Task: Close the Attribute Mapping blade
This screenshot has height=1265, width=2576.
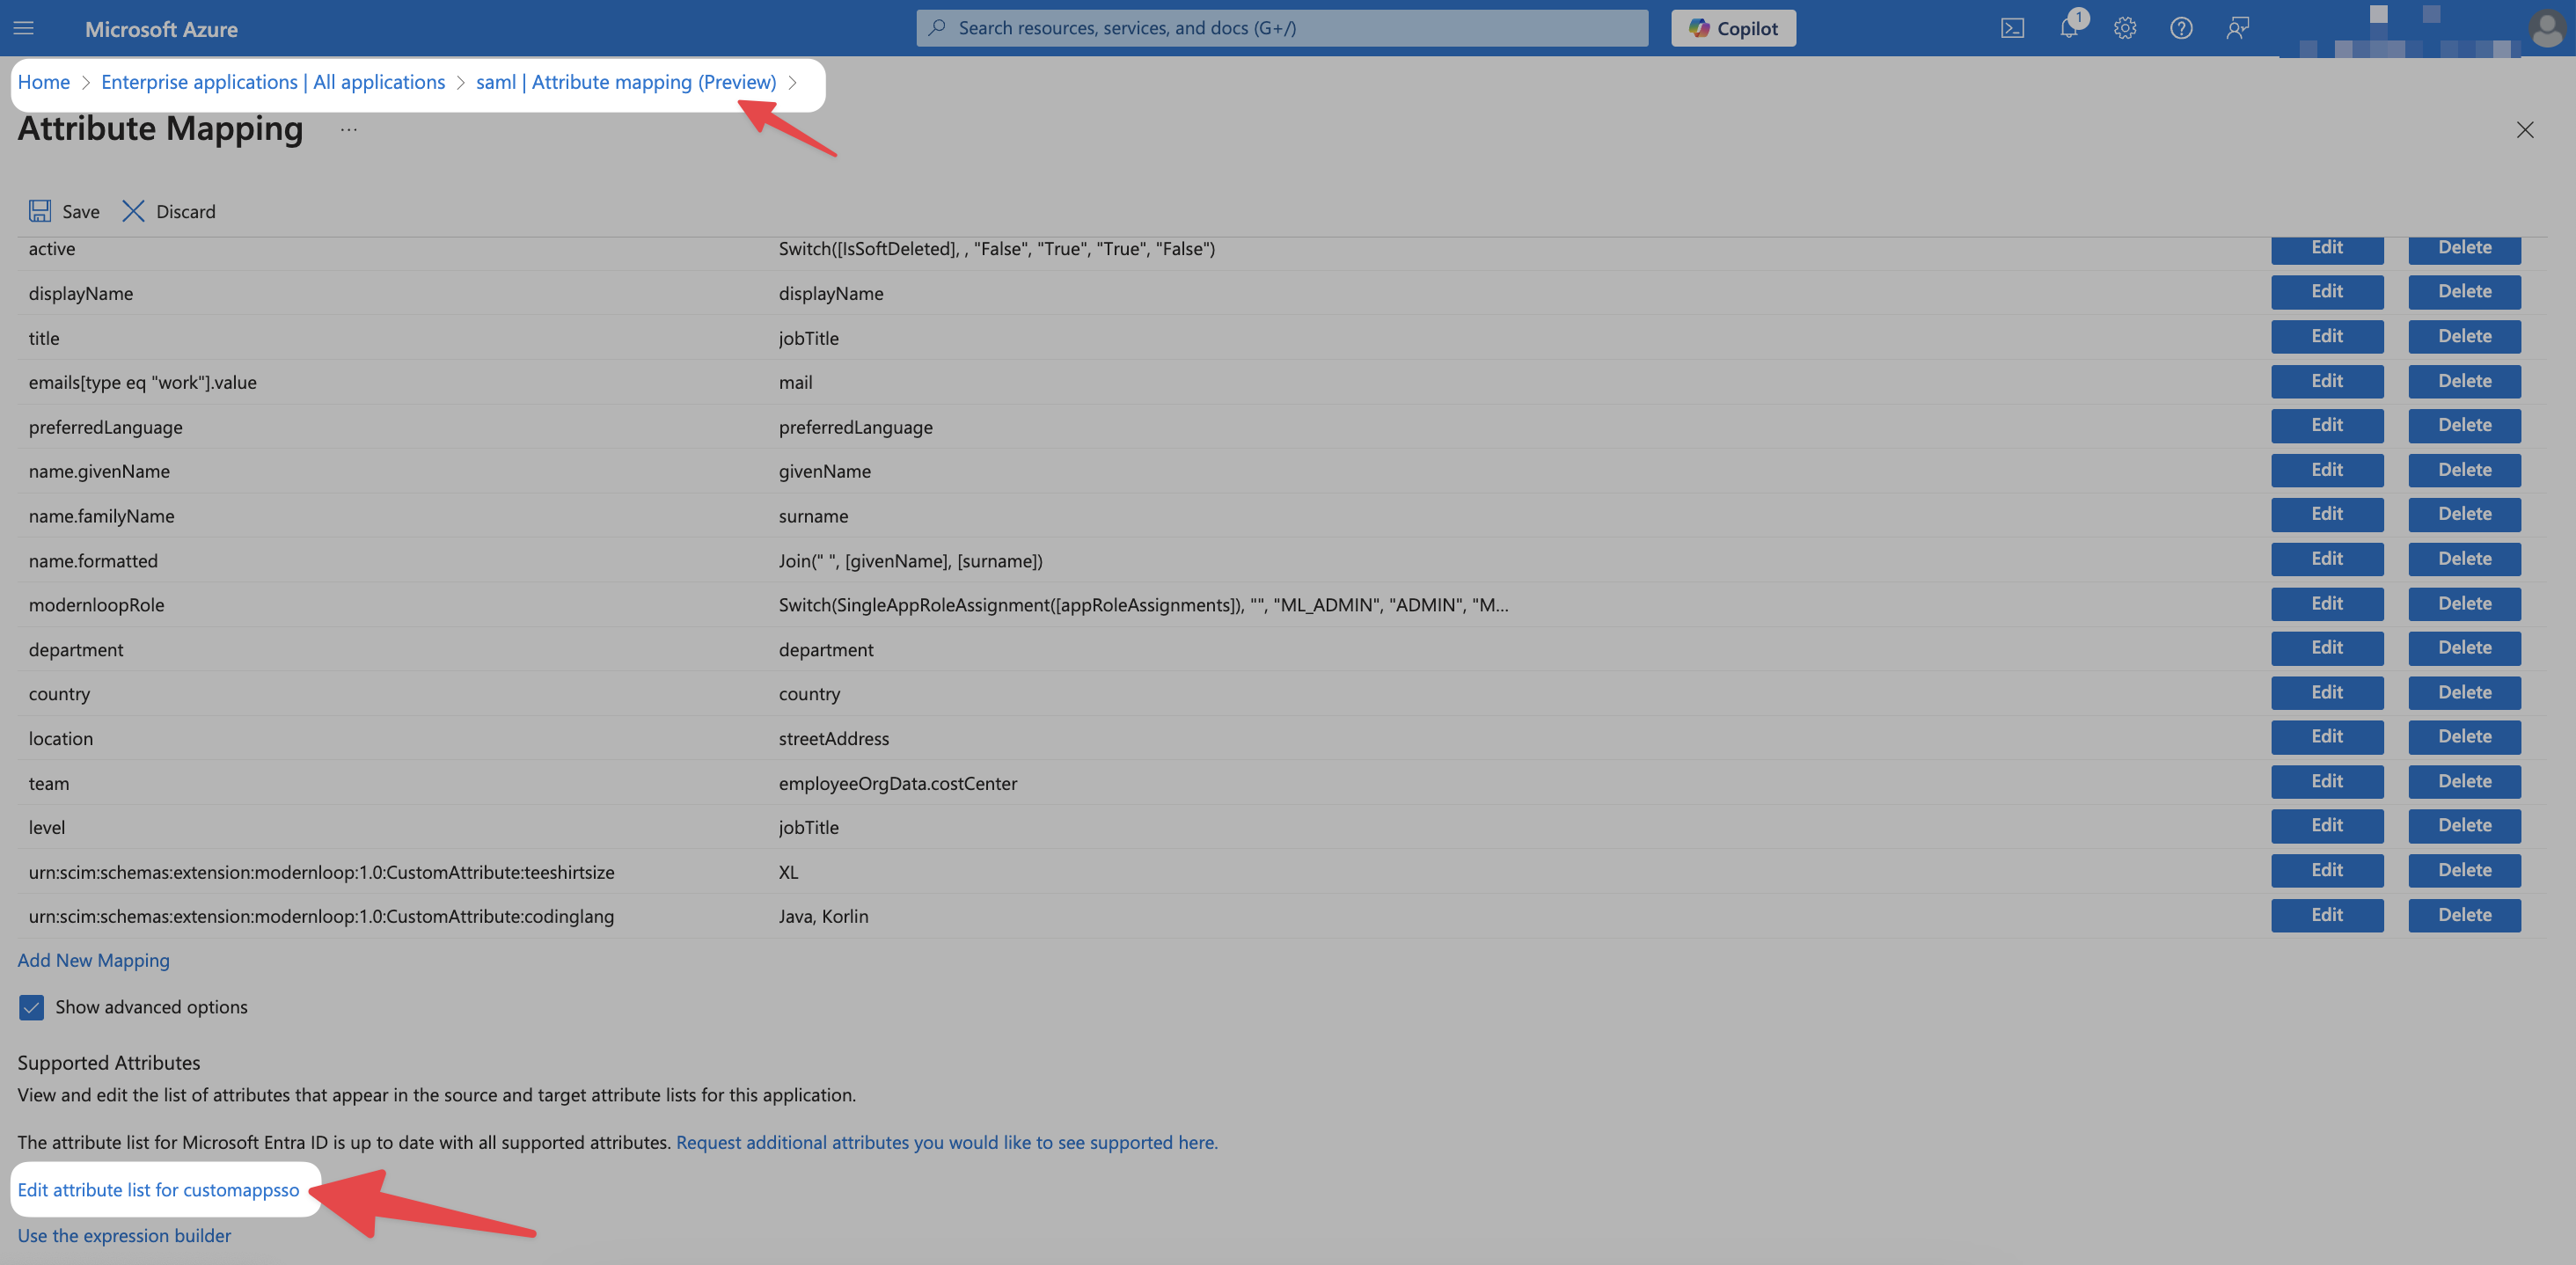Action: coord(2525,130)
